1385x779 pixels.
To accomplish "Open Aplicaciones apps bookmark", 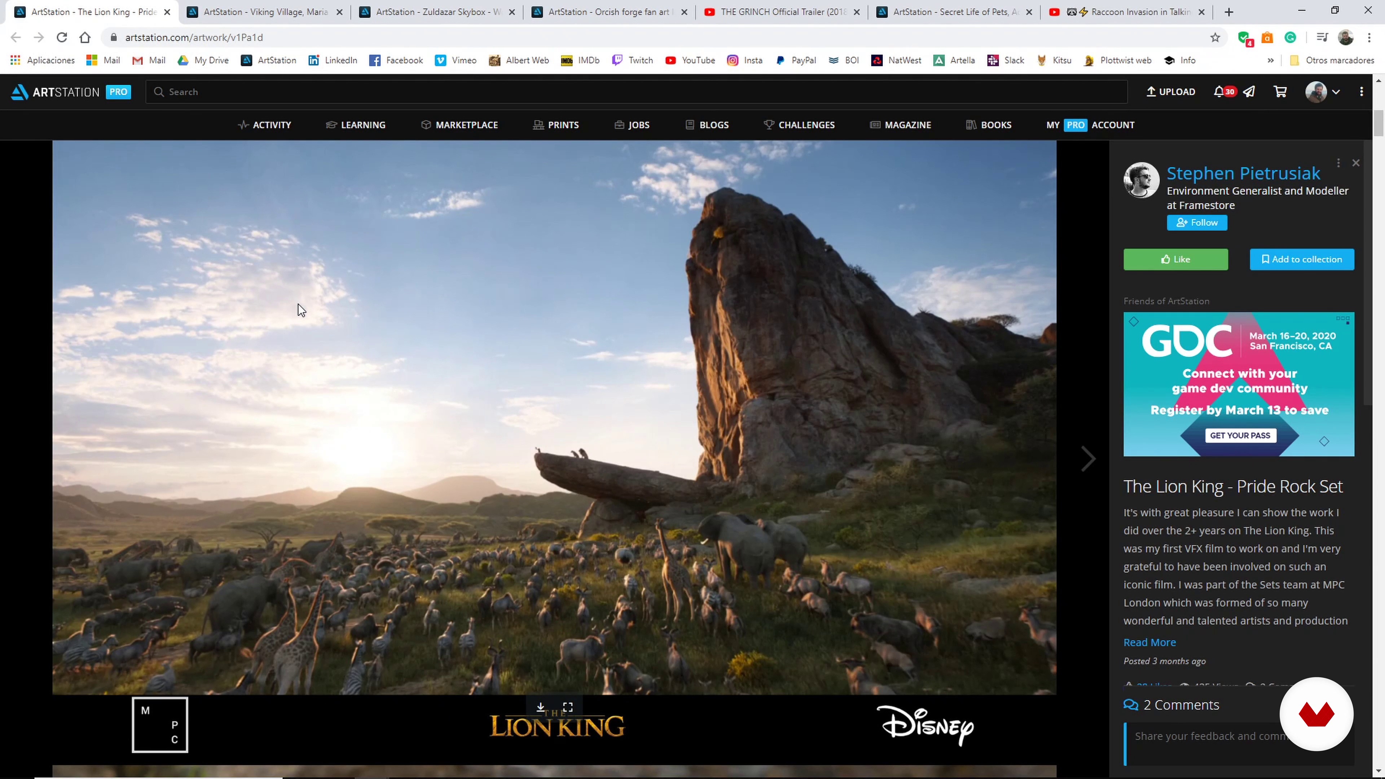I will pos(43,60).
